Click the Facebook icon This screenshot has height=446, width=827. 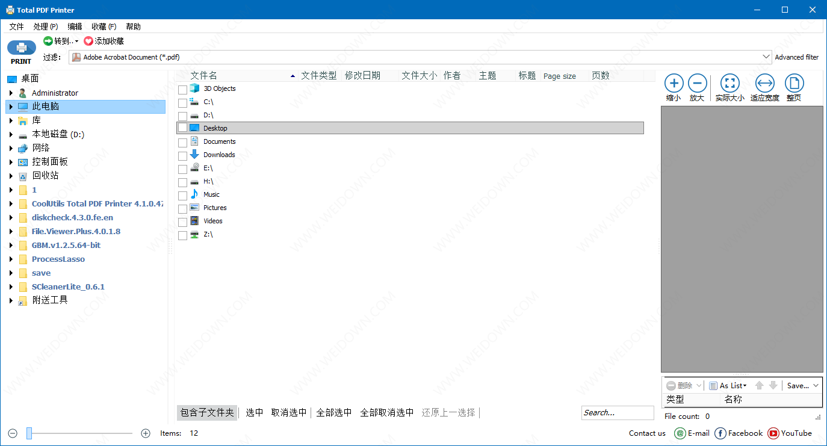720,433
